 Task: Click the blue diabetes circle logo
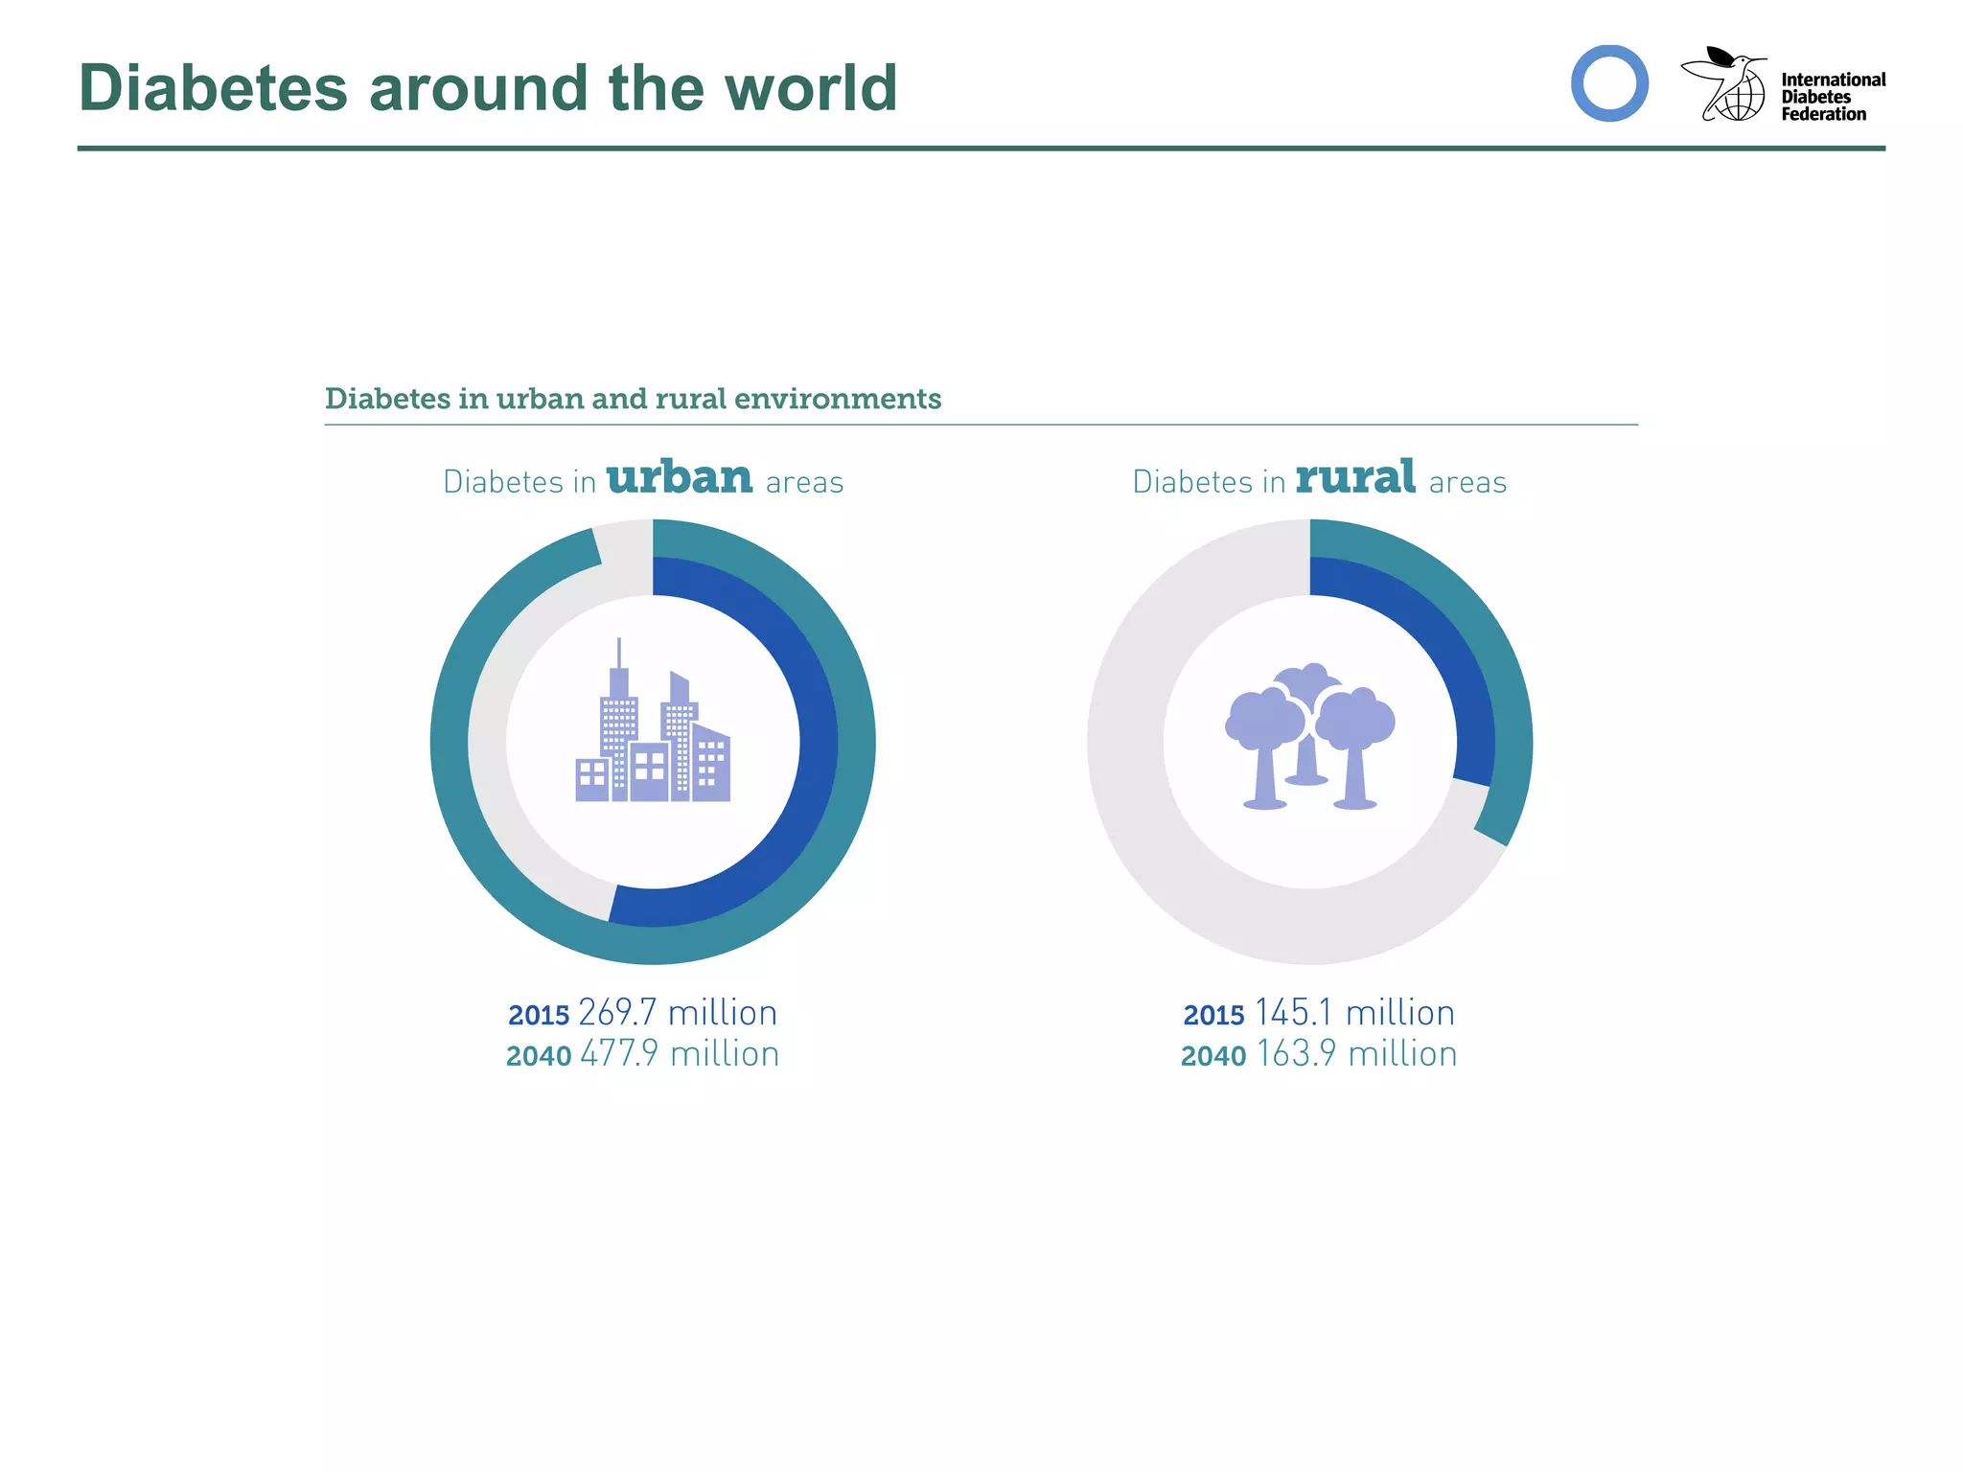coord(1609,83)
